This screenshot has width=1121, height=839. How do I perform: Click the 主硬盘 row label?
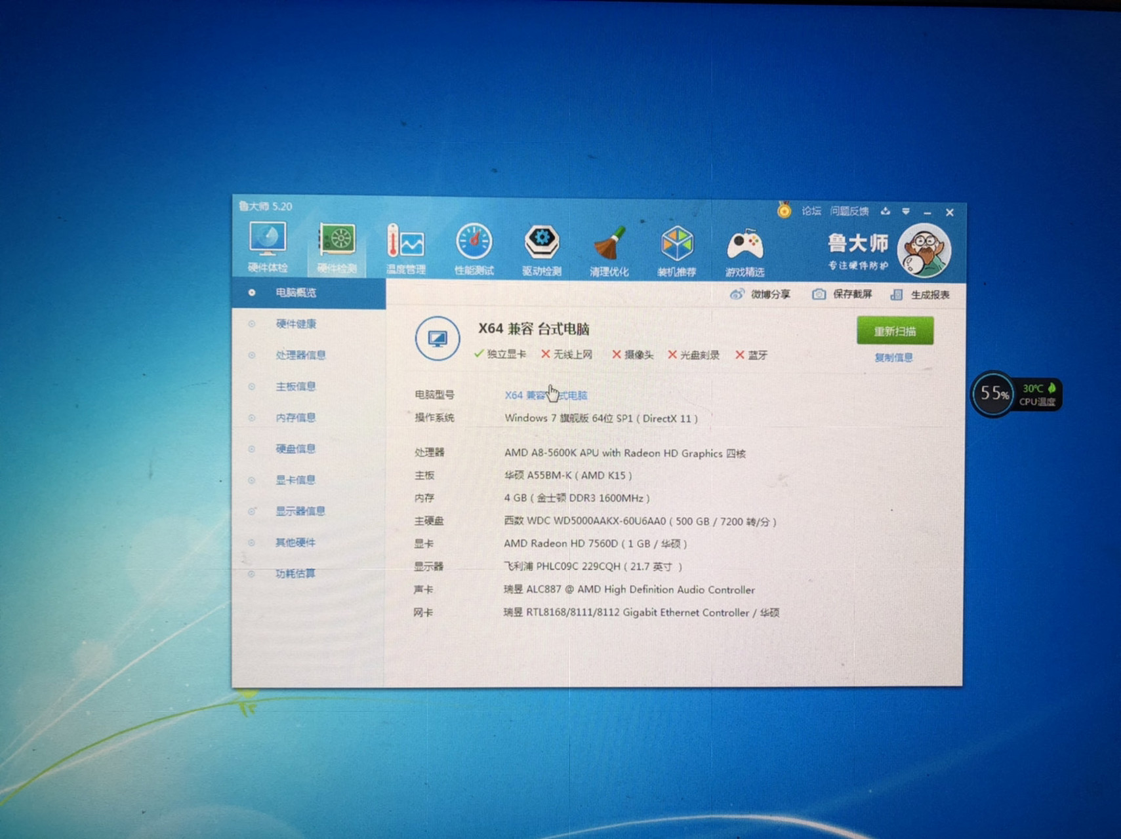pyautogui.click(x=429, y=521)
